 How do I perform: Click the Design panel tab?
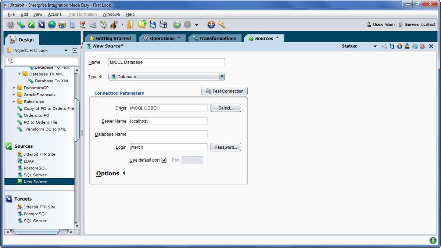[x=22, y=40]
